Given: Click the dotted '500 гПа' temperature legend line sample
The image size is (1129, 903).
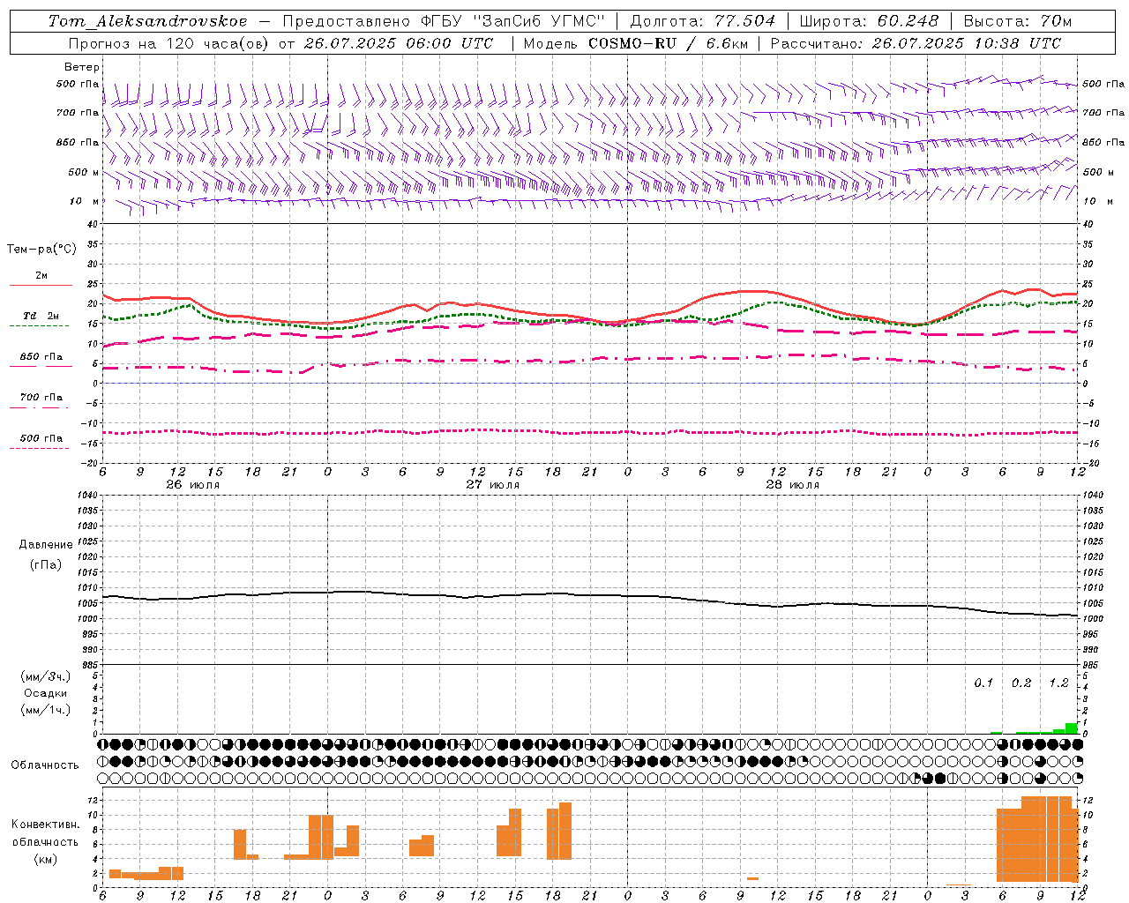Looking at the screenshot, I should (41, 448).
